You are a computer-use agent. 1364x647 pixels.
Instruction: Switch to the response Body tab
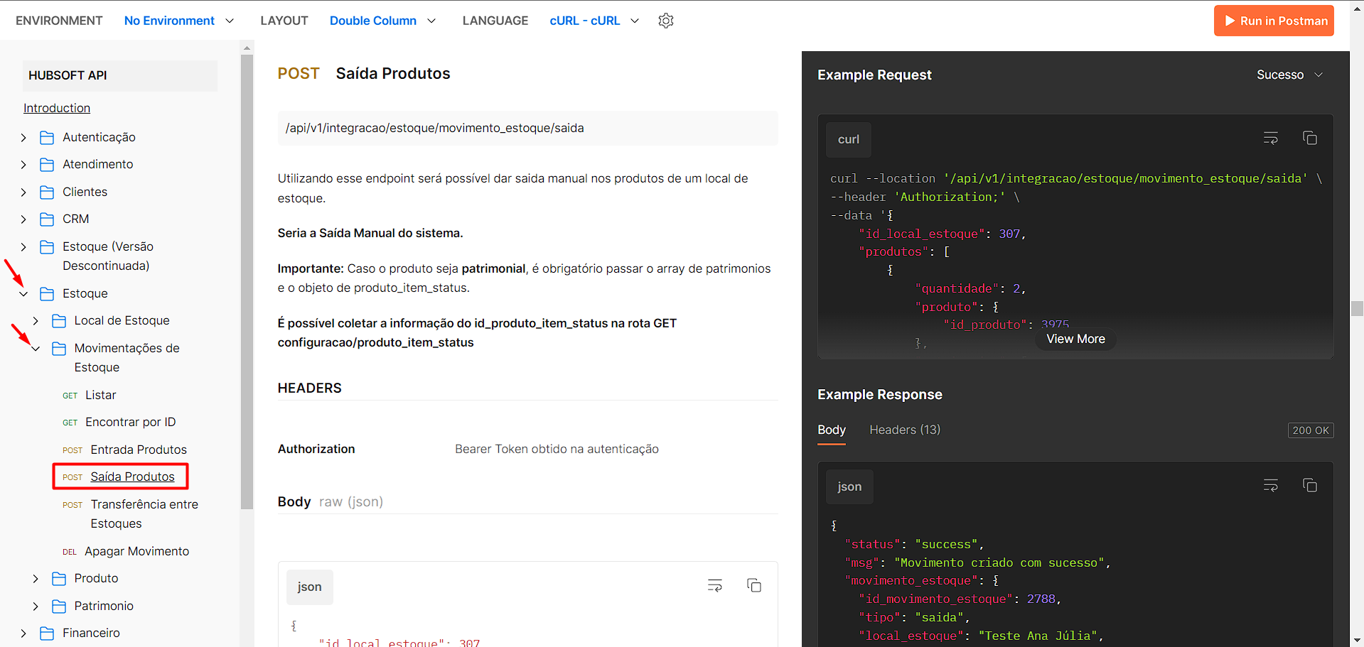tap(831, 430)
